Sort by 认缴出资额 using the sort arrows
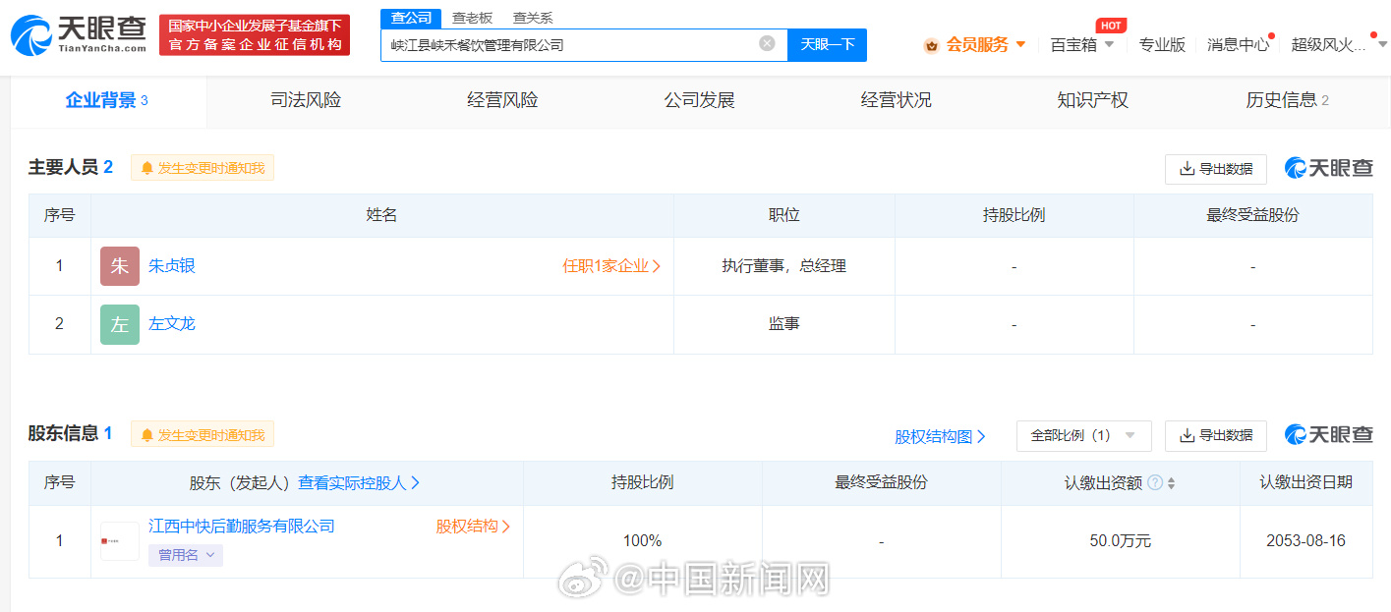The image size is (1391, 612). (x=1171, y=483)
